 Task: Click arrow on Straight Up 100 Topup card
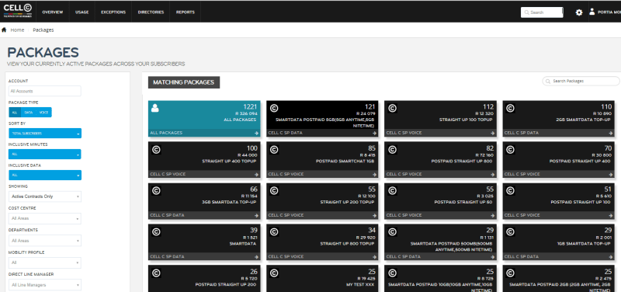click(x=493, y=133)
